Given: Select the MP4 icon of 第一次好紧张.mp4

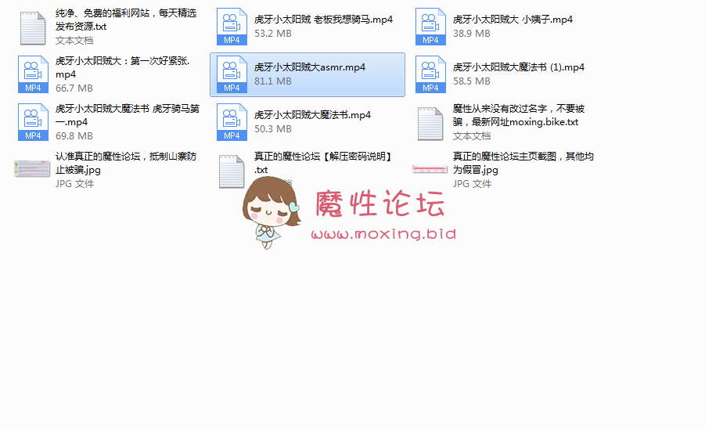Looking at the screenshot, I should [x=33, y=74].
